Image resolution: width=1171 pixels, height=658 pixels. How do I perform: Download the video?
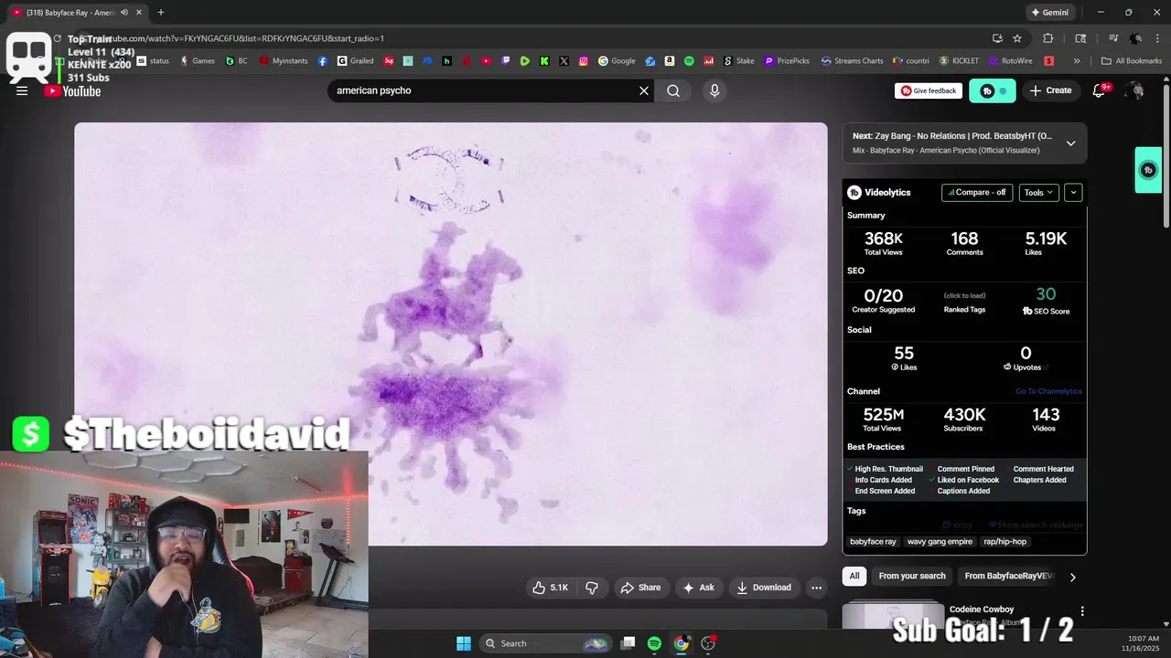click(764, 588)
